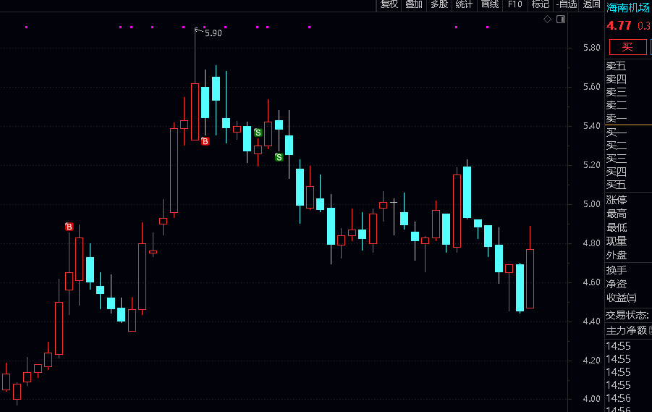The image size is (652, 412).
Task: Click the 海南机场 stock name
Action: click(x=628, y=7)
